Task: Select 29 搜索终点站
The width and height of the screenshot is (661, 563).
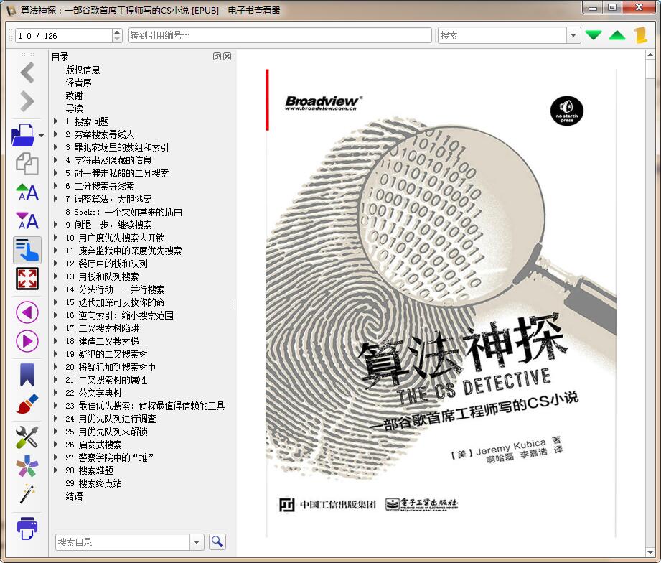Action: click(93, 483)
